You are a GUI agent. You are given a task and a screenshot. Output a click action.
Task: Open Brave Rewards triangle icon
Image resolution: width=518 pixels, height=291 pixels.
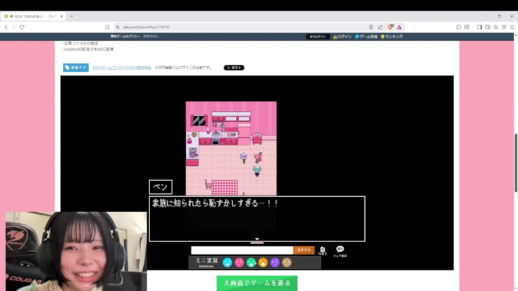[x=399, y=27]
